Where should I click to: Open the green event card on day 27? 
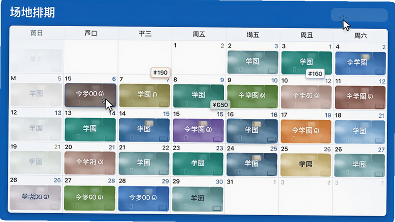90,198
